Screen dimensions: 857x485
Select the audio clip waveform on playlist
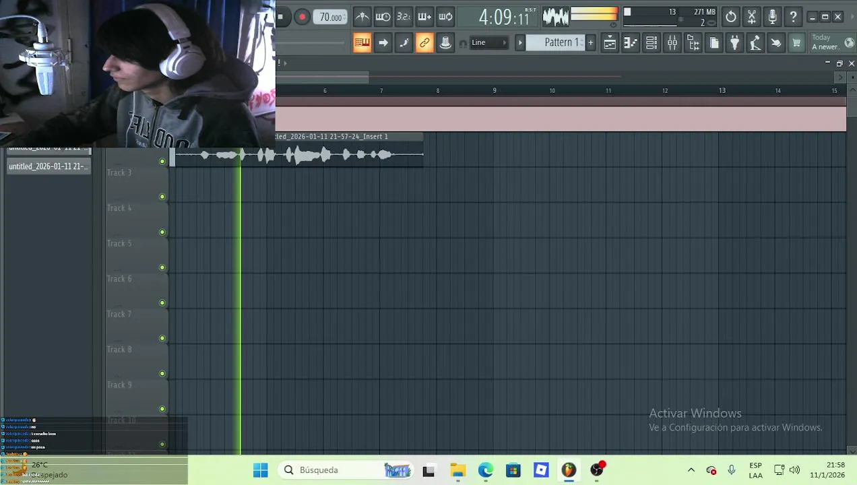(296, 156)
